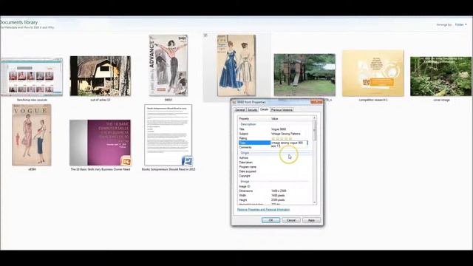Viewport: 473px width, 266px height.
Task: Select the Date taken property row
Action: (x=275, y=163)
